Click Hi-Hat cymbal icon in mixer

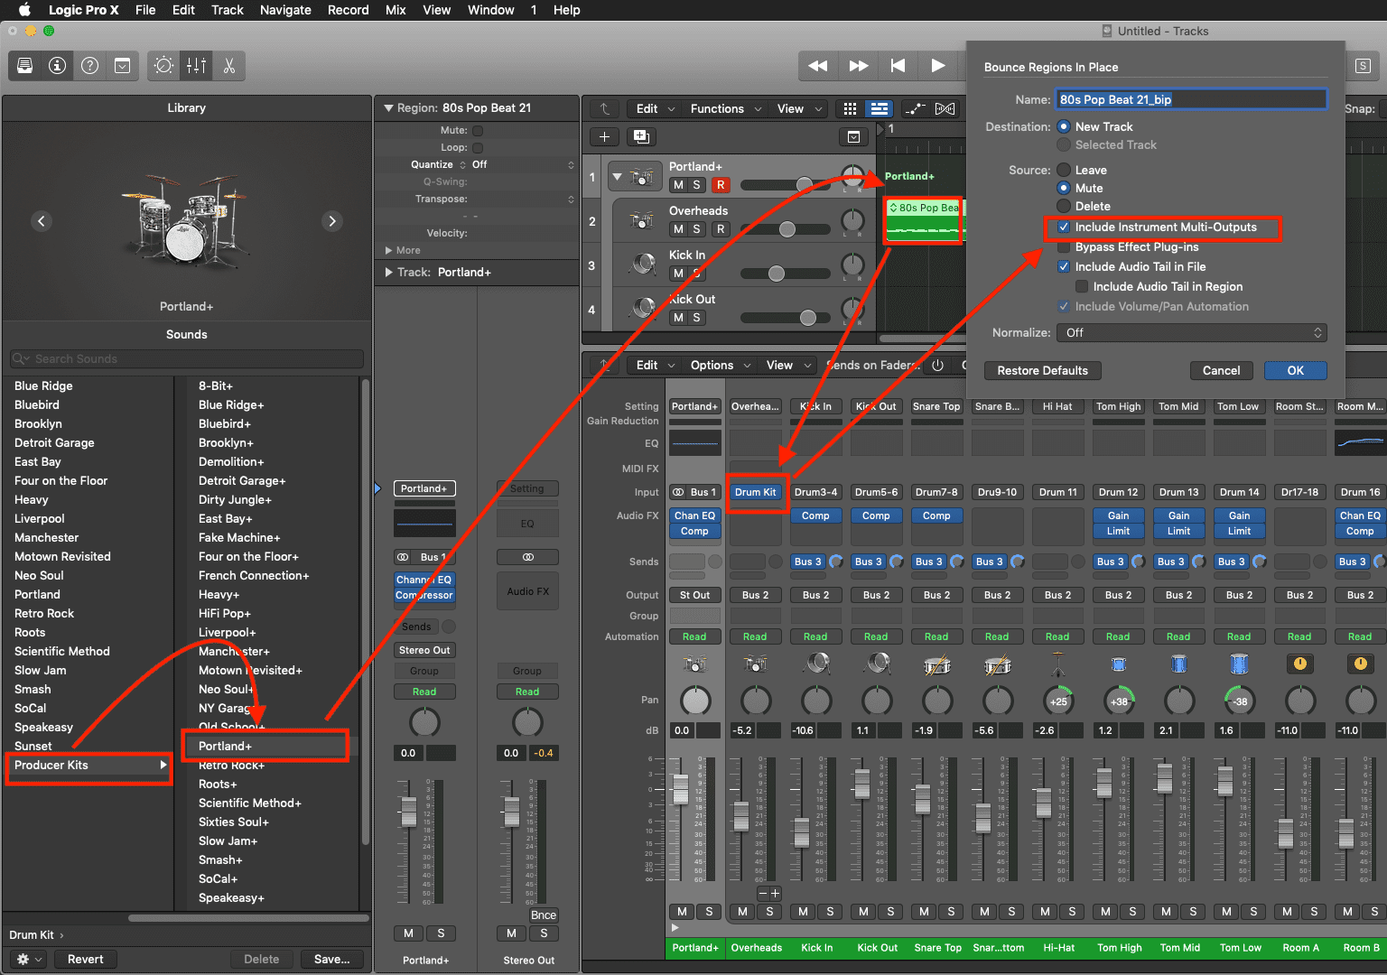click(x=1057, y=665)
